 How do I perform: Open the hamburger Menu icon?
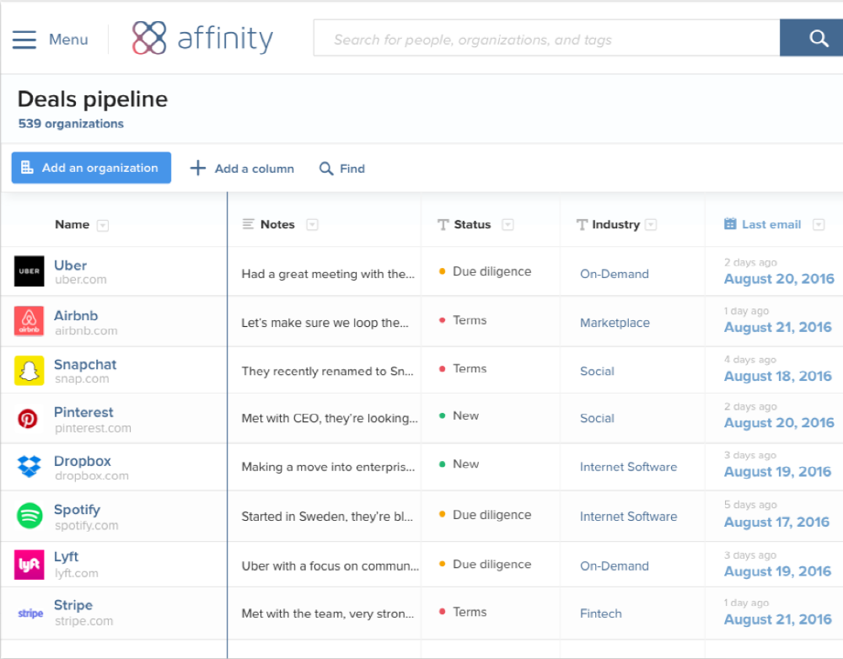coord(24,40)
